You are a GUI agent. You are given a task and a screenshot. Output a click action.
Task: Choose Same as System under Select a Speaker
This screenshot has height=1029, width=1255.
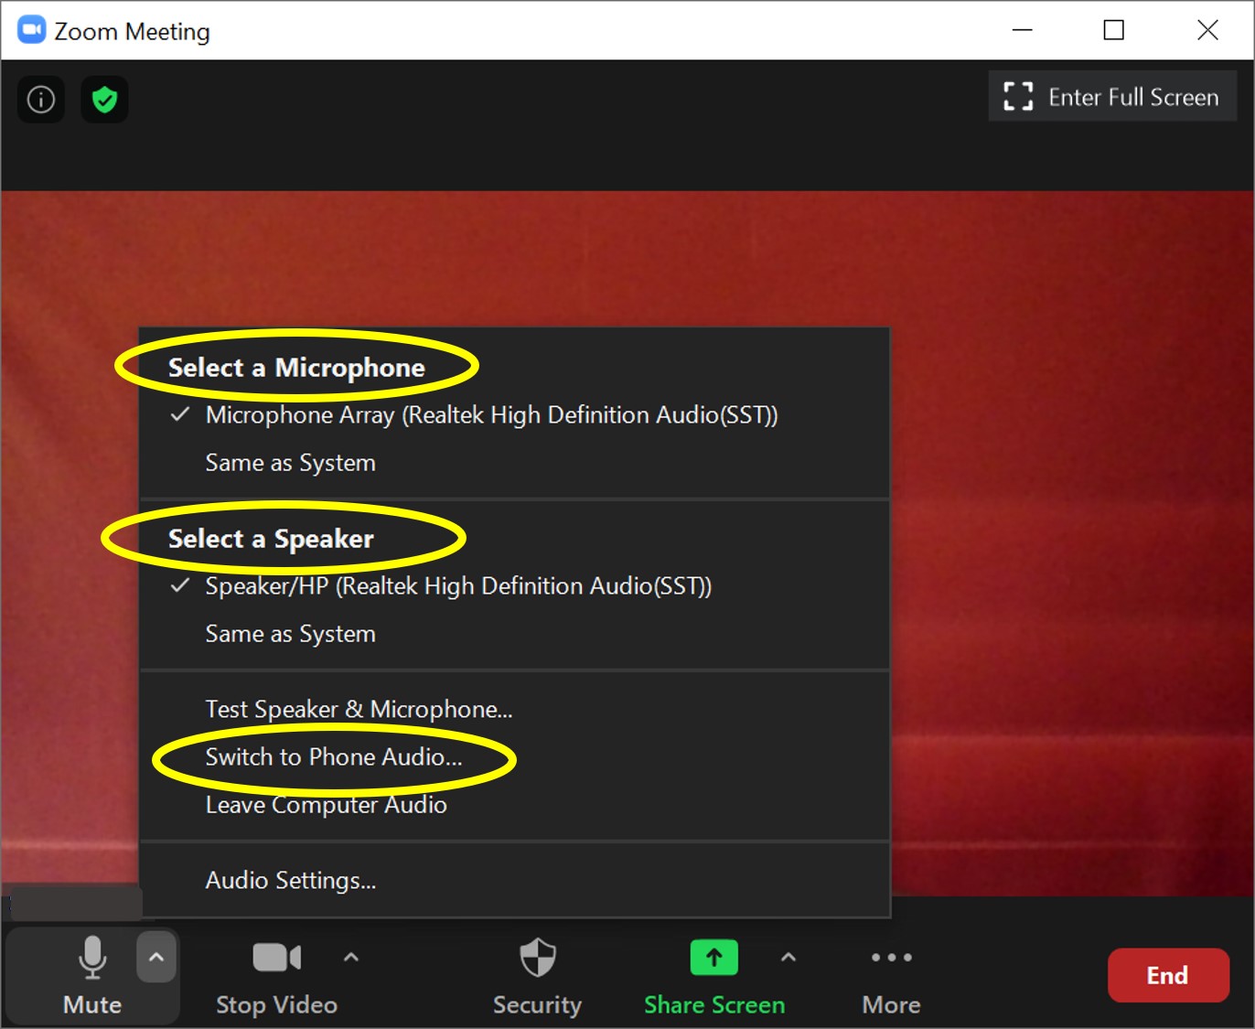click(290, 633)
